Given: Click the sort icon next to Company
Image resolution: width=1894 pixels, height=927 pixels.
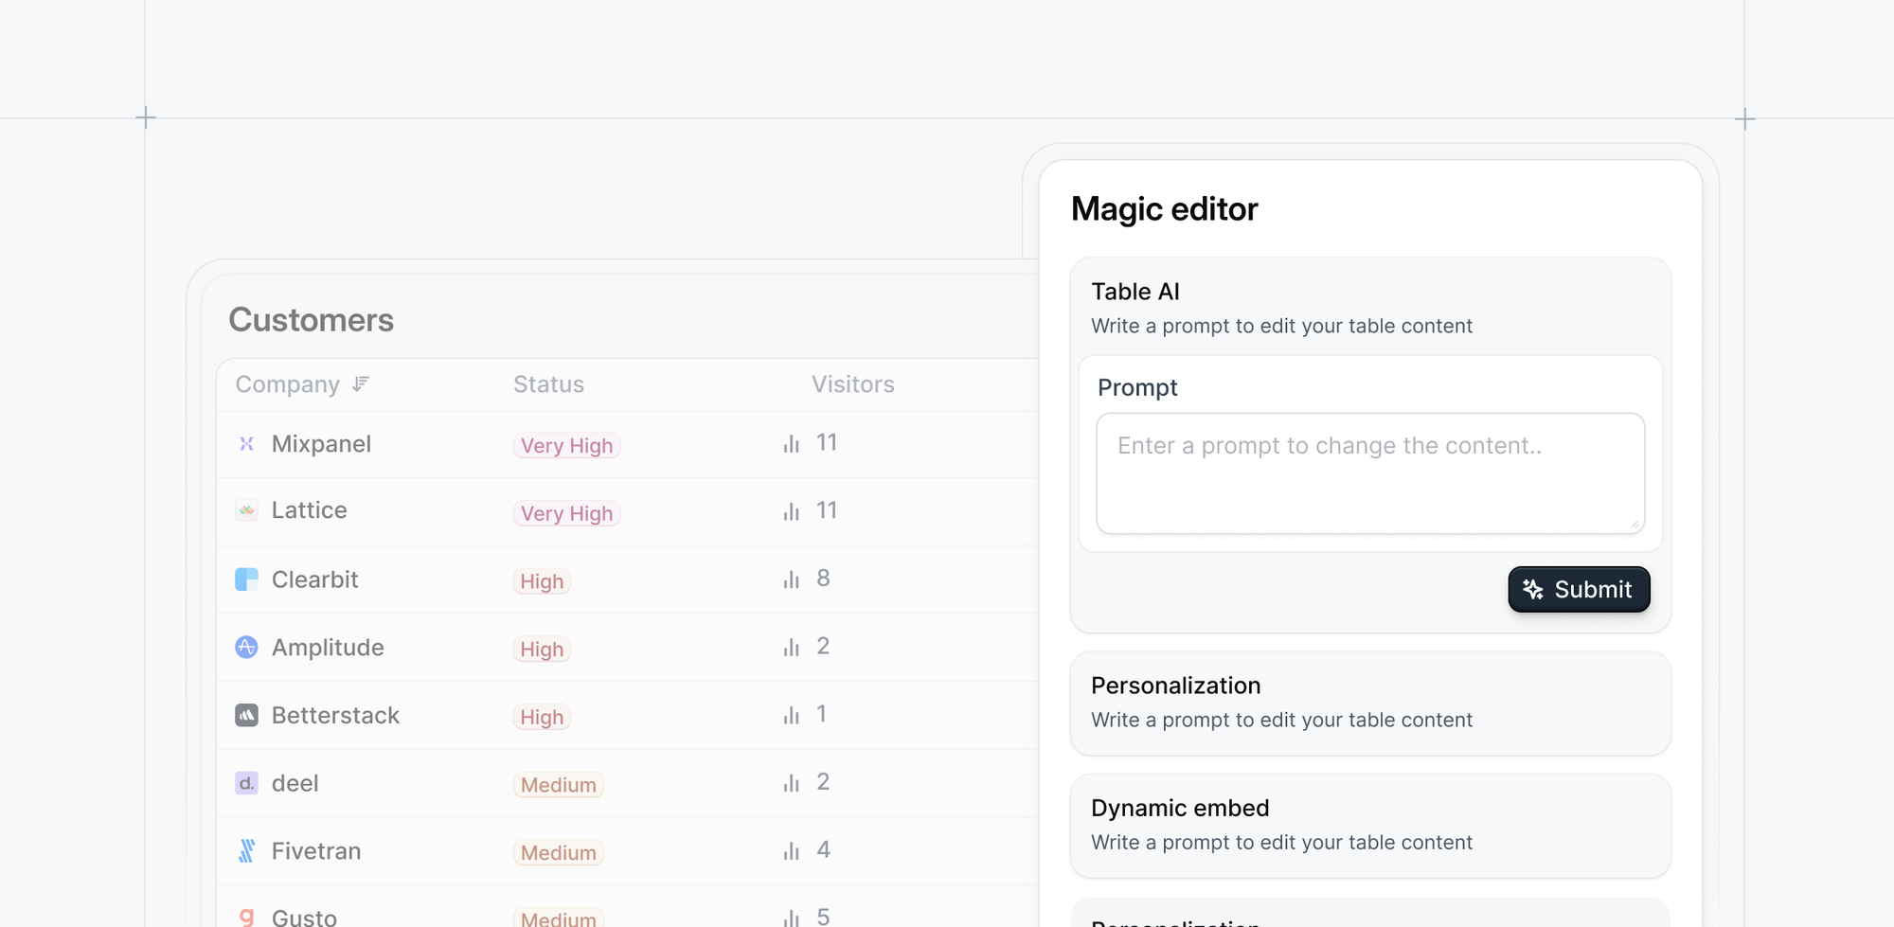Looking at the screenshot, I should (361, 383).
